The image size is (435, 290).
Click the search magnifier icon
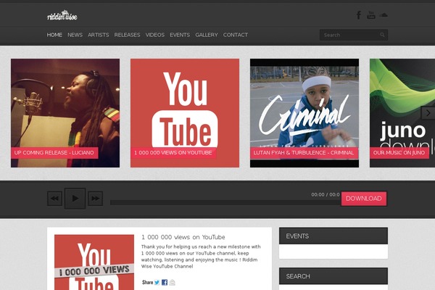(x=382, y=35)
